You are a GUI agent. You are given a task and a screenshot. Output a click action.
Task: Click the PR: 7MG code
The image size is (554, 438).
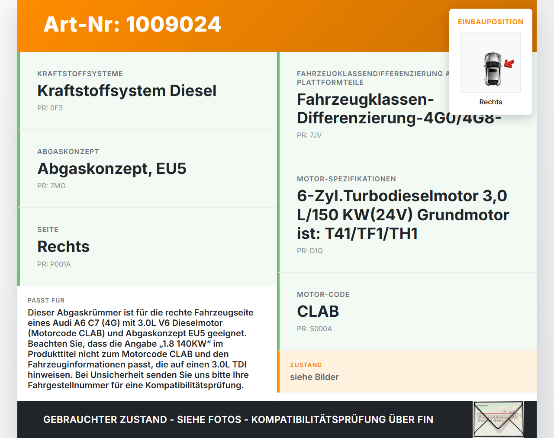click(x=52, y=186)
